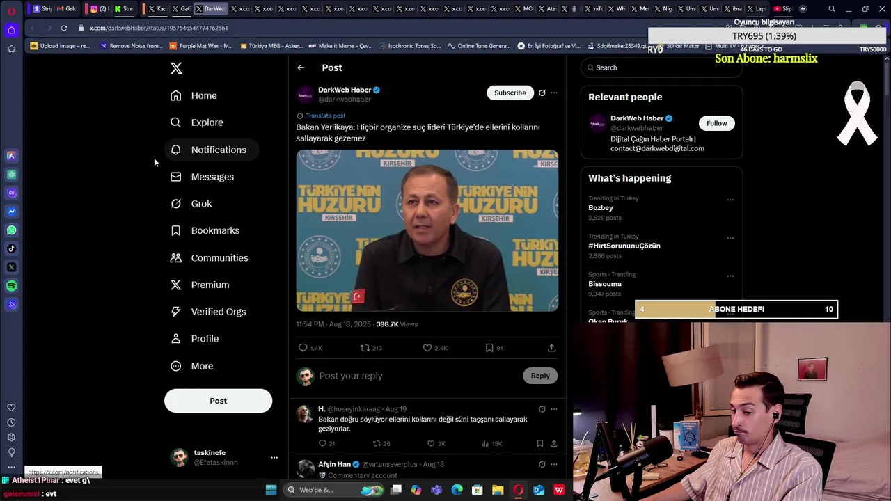Open Make it Meme bookmark

pyautogui.click(x=340, y=46)
